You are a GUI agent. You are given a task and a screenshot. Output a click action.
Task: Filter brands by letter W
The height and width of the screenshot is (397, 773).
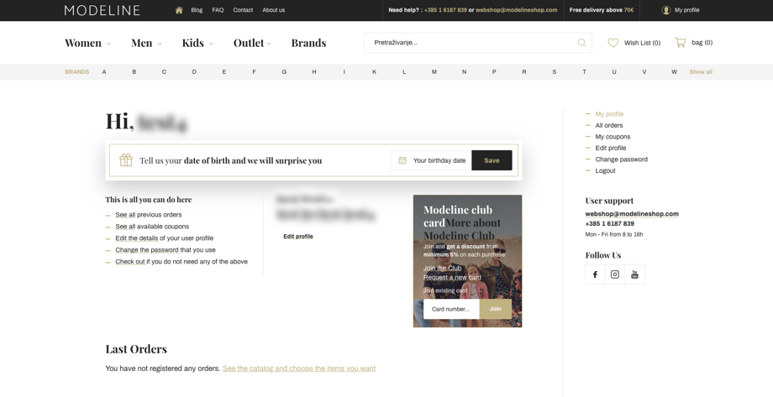click(674, 72)
